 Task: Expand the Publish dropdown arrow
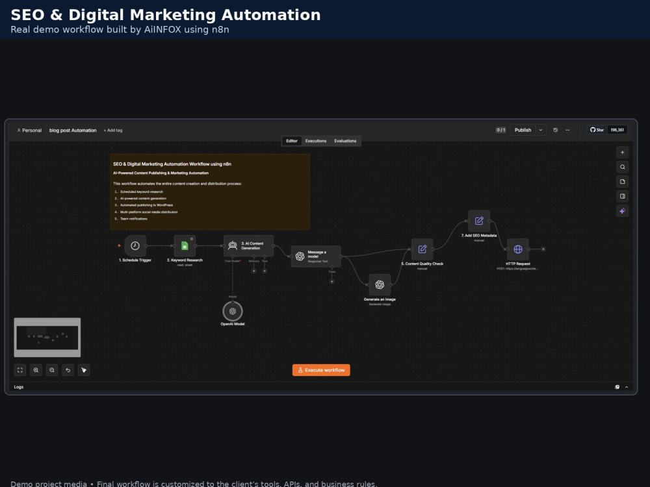[541, 130]
